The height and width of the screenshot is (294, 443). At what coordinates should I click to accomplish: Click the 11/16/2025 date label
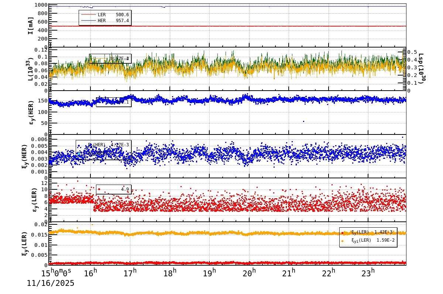click(x=50, y=283)
